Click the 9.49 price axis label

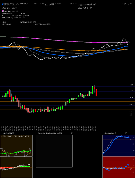131,105
